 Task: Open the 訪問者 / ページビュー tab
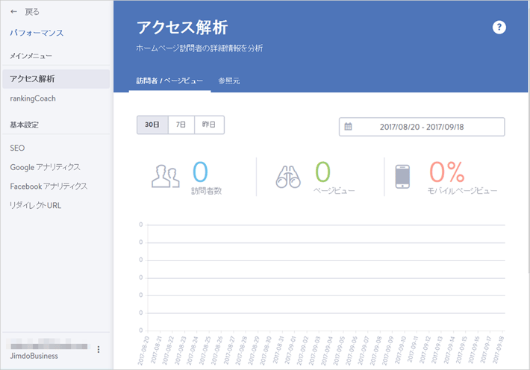169,81
